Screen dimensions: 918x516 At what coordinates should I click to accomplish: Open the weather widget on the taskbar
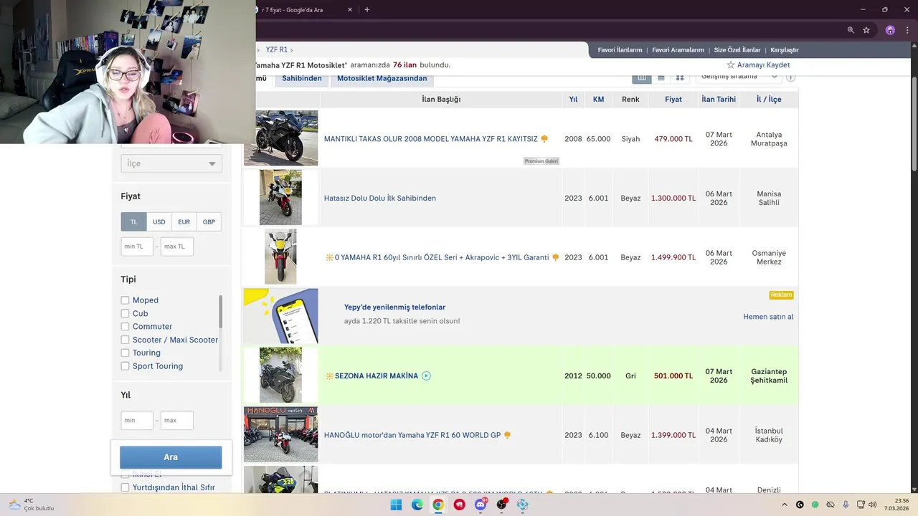coord(32,505)
